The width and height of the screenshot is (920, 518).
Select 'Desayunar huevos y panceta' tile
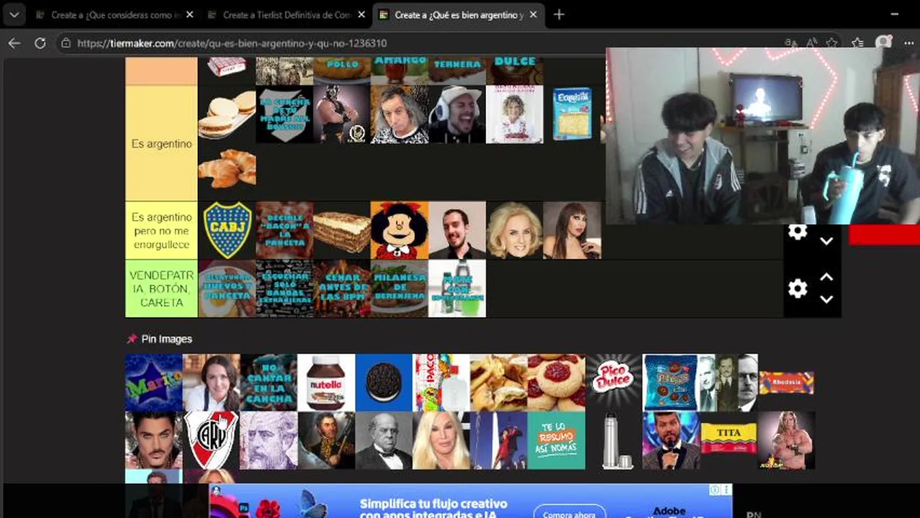(x=227, y=288)
